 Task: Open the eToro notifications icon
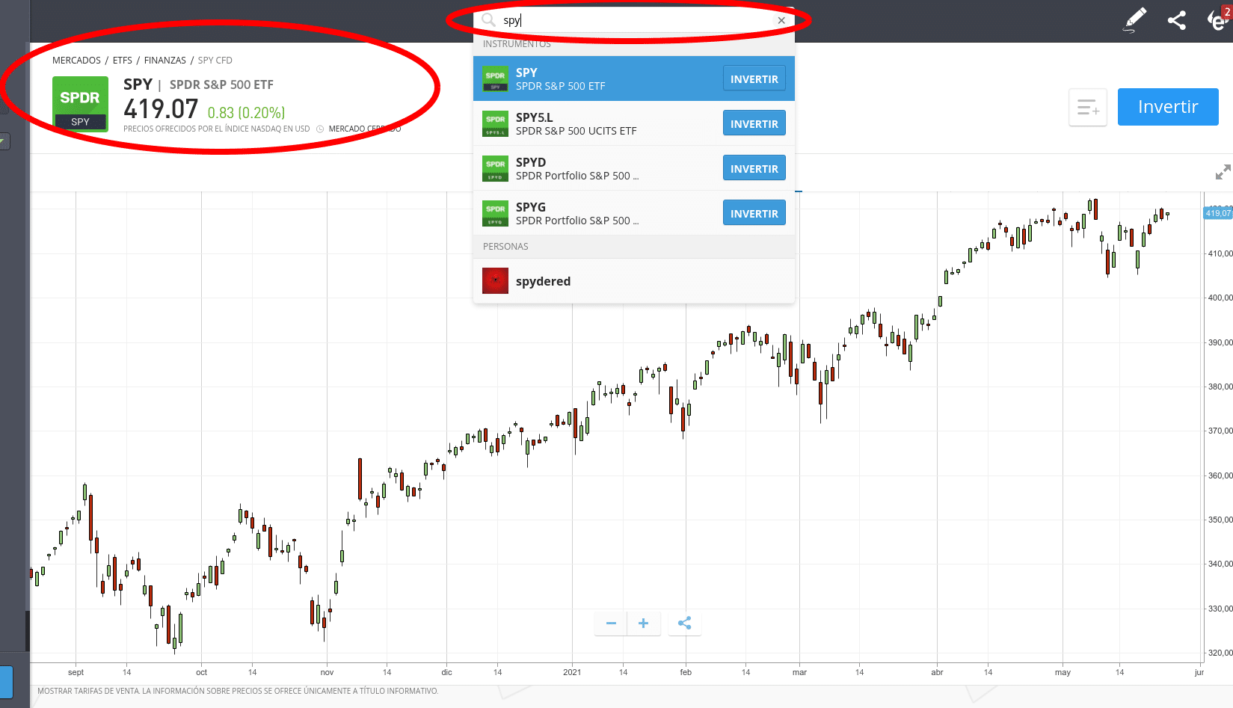1217,20
